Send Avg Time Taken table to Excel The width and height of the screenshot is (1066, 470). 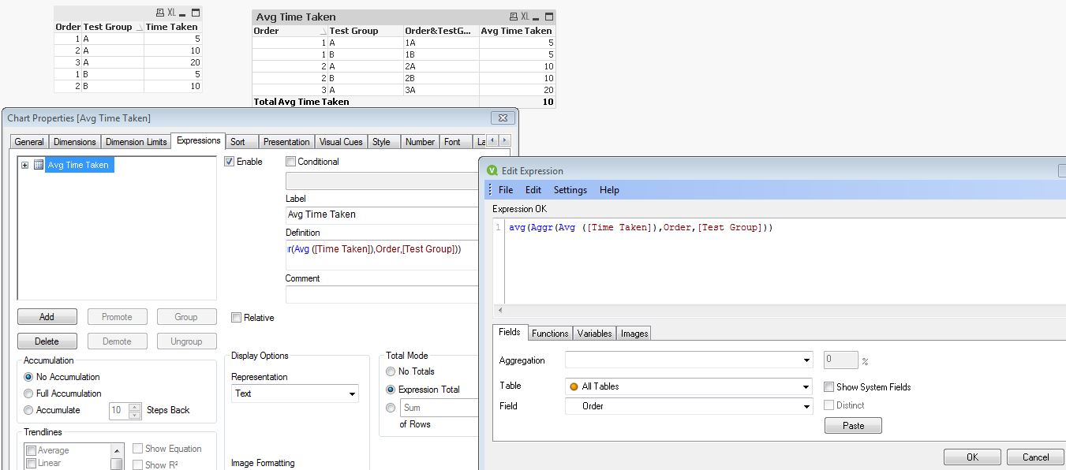click(x=525, y=17)
